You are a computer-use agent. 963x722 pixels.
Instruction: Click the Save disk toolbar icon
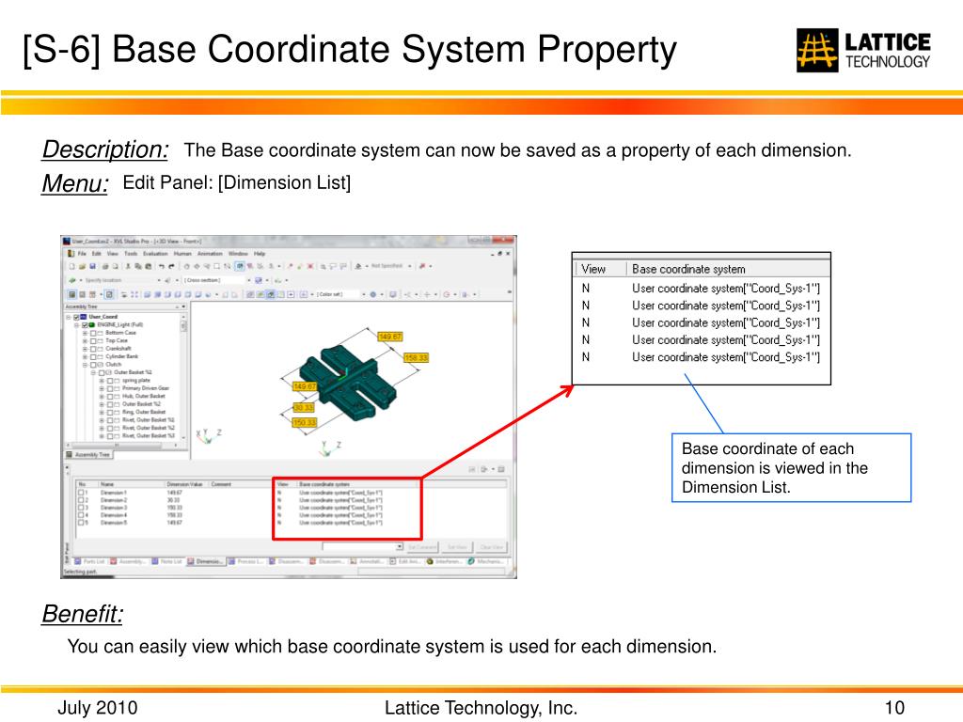(x=93, y=266)
